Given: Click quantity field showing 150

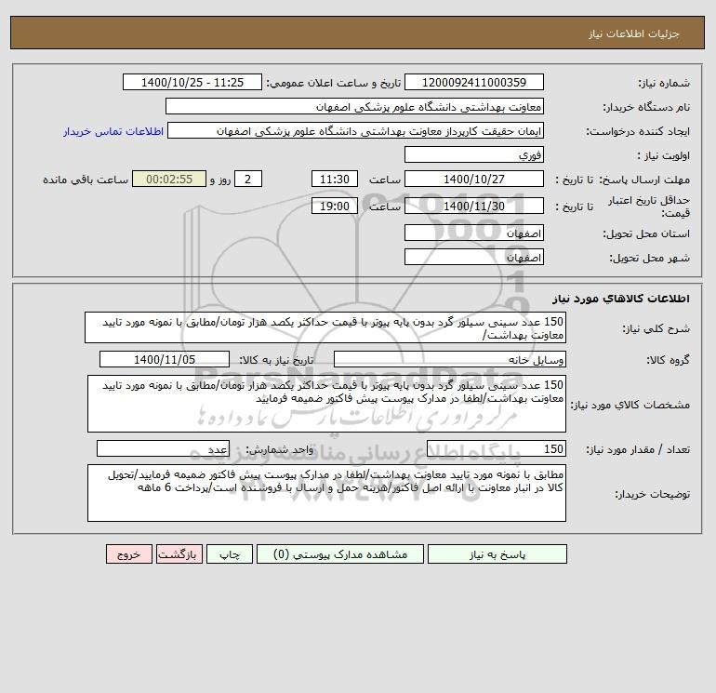Looking at the screenshot, I should pyautogui.click(x=497, y=448).
